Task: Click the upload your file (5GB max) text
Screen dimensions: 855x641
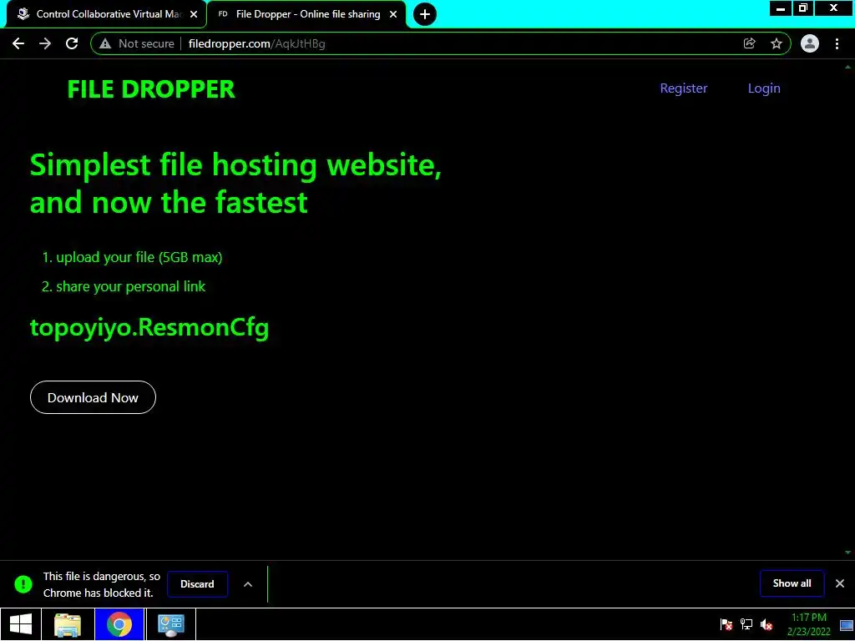Action: 139,257
